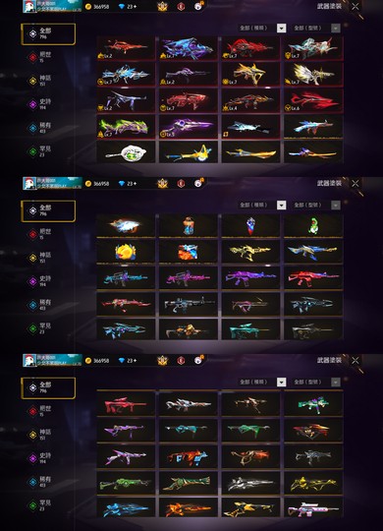Switch to 神話 tab on the frying pan screen

[x=42, y=81]
